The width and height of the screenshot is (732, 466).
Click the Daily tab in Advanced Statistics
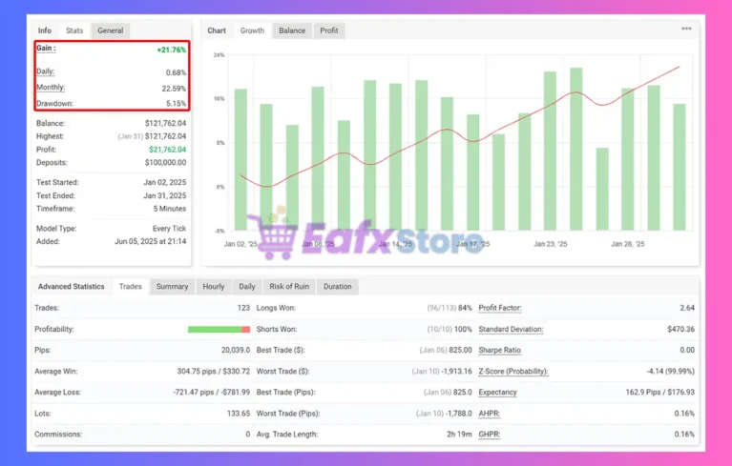247,286
